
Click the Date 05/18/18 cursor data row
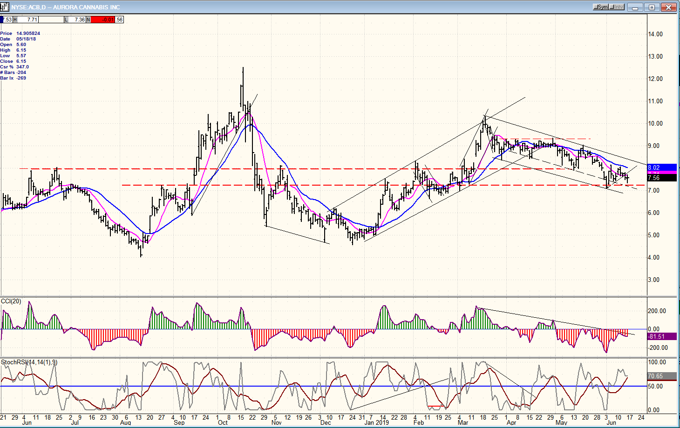click(19, 39)
